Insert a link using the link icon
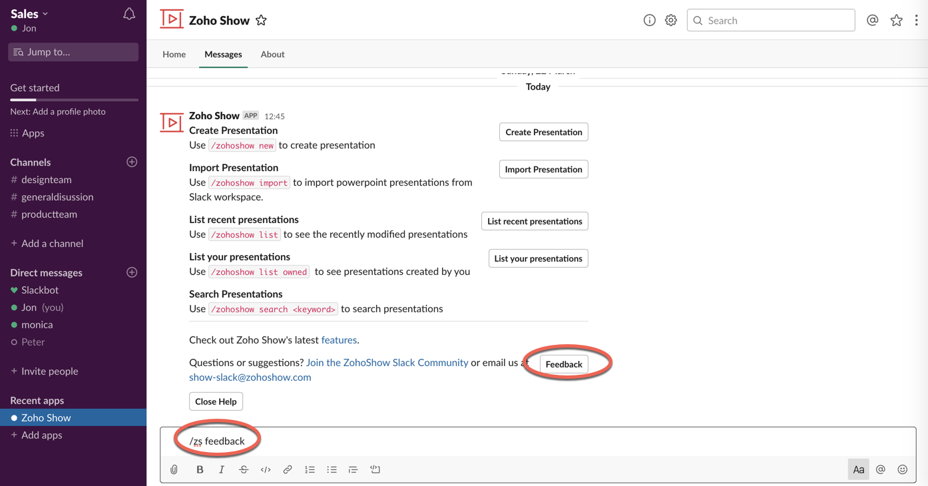The height and width of the screenshot is (486, 928). [288, 469]
